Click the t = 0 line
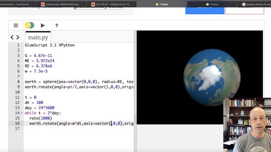The width and height of the screenshot is (271, 152). 30,98
